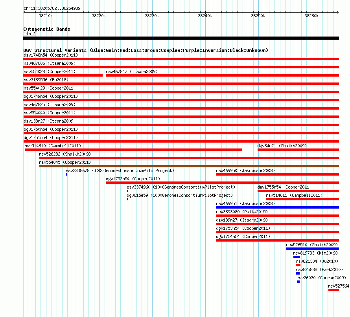The width and height of the screenshot is (350, 317).
Task: Open esv3374960 1000Genomes variant
Action: click(x=181, y=187)
